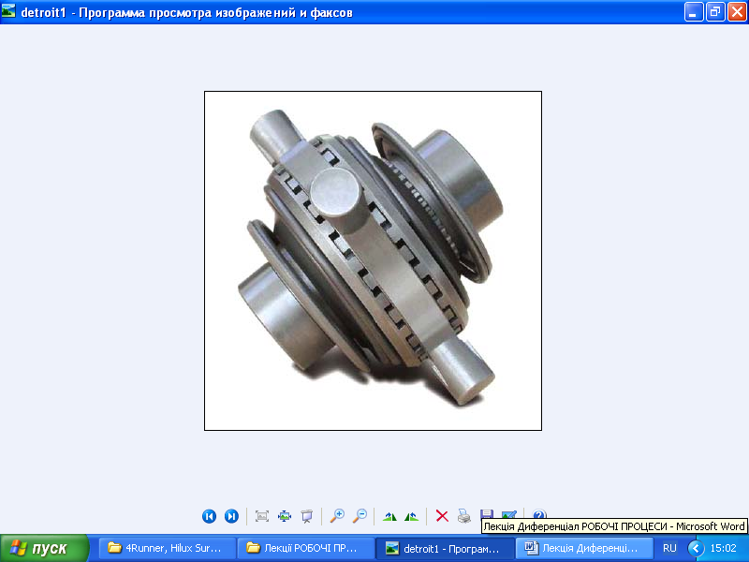Switch to Лекція Диференці... Word taskbar button
Screen dimensions: 749x562
pos(583,549)
